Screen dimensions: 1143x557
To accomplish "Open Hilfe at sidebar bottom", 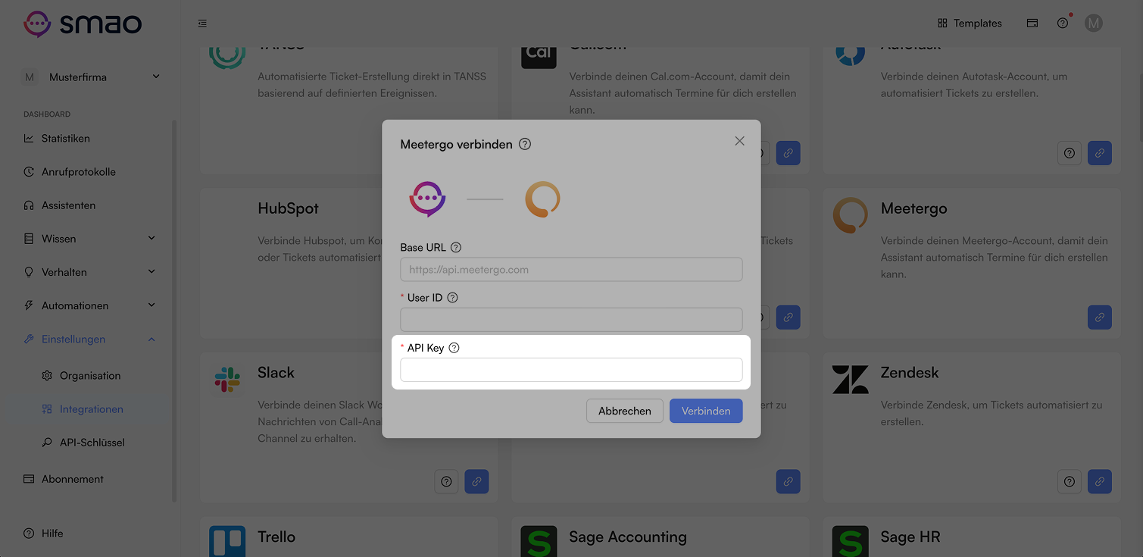I will (x=44, y=534).
